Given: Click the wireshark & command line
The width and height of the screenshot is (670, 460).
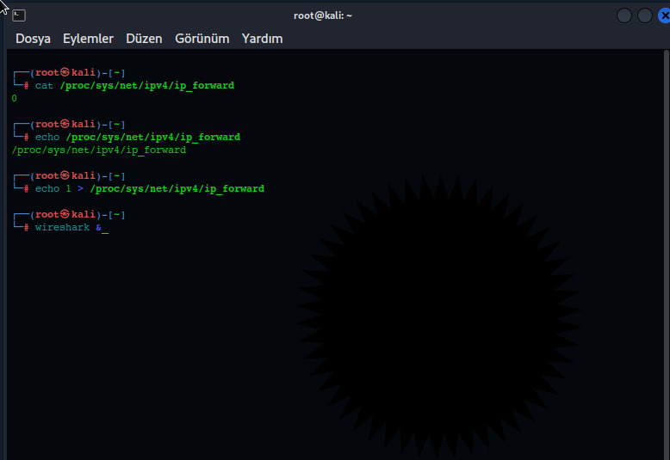Looking at the screenshot, I should click(x=68, y=228).
